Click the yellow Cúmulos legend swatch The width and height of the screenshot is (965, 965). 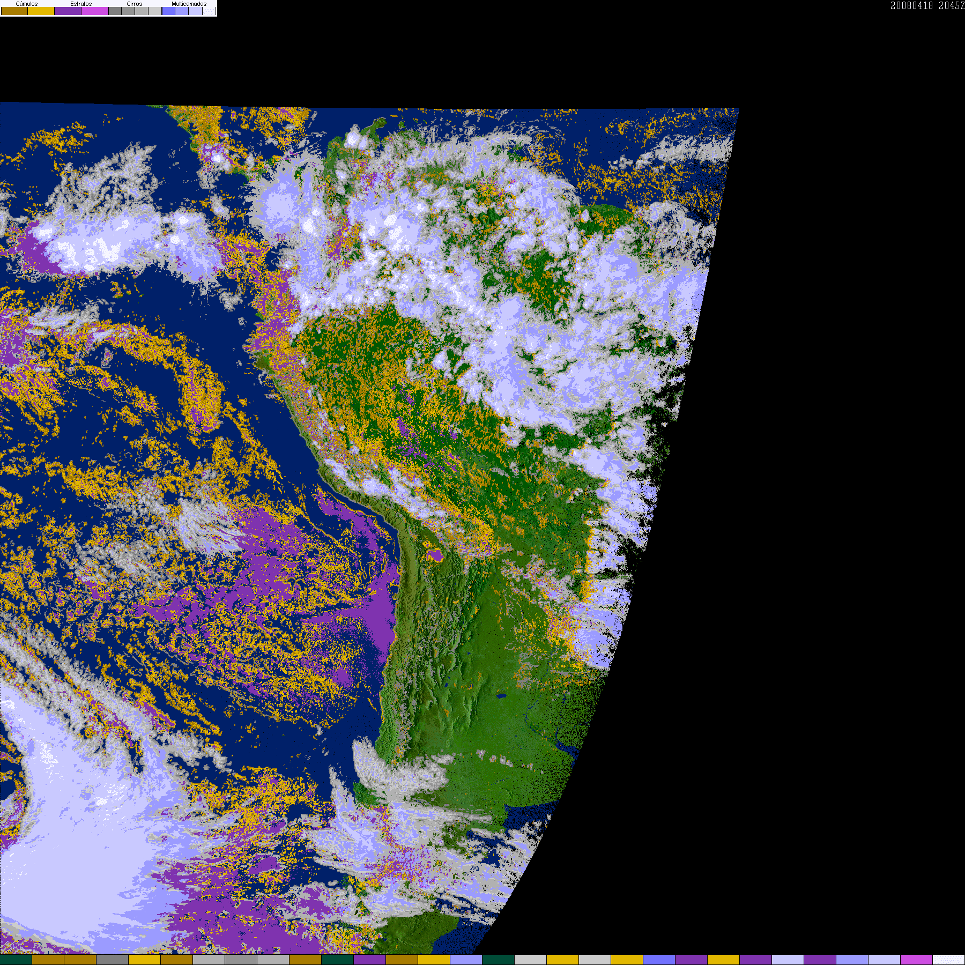(41, 11)
